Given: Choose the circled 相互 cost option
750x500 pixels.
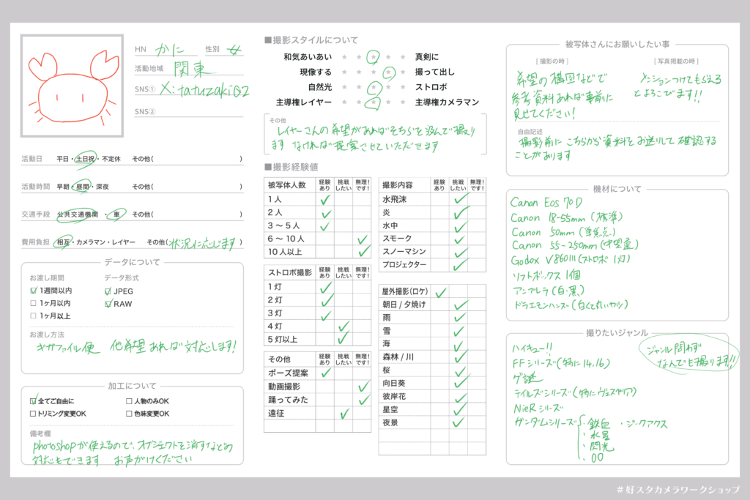Looking at the screenshot, I should point(63,242).
